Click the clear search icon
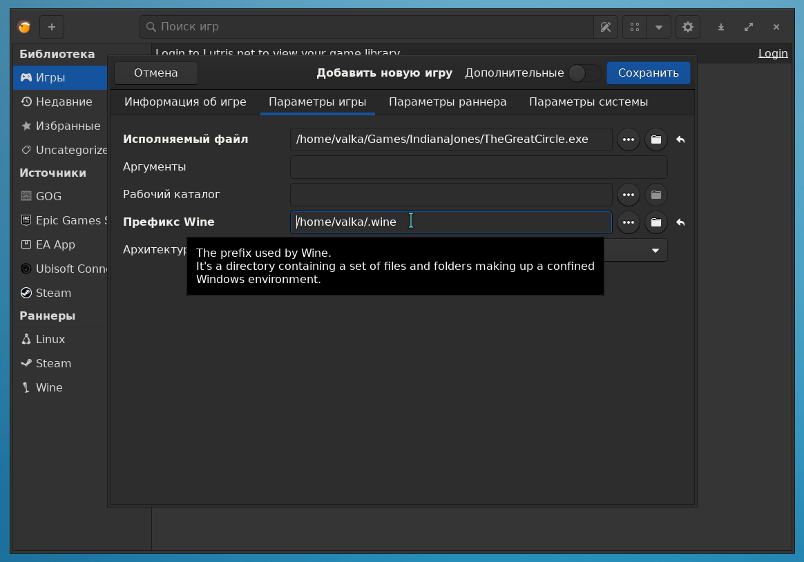The width and height of the screenshot is (804, 562). tap(606, 27)
